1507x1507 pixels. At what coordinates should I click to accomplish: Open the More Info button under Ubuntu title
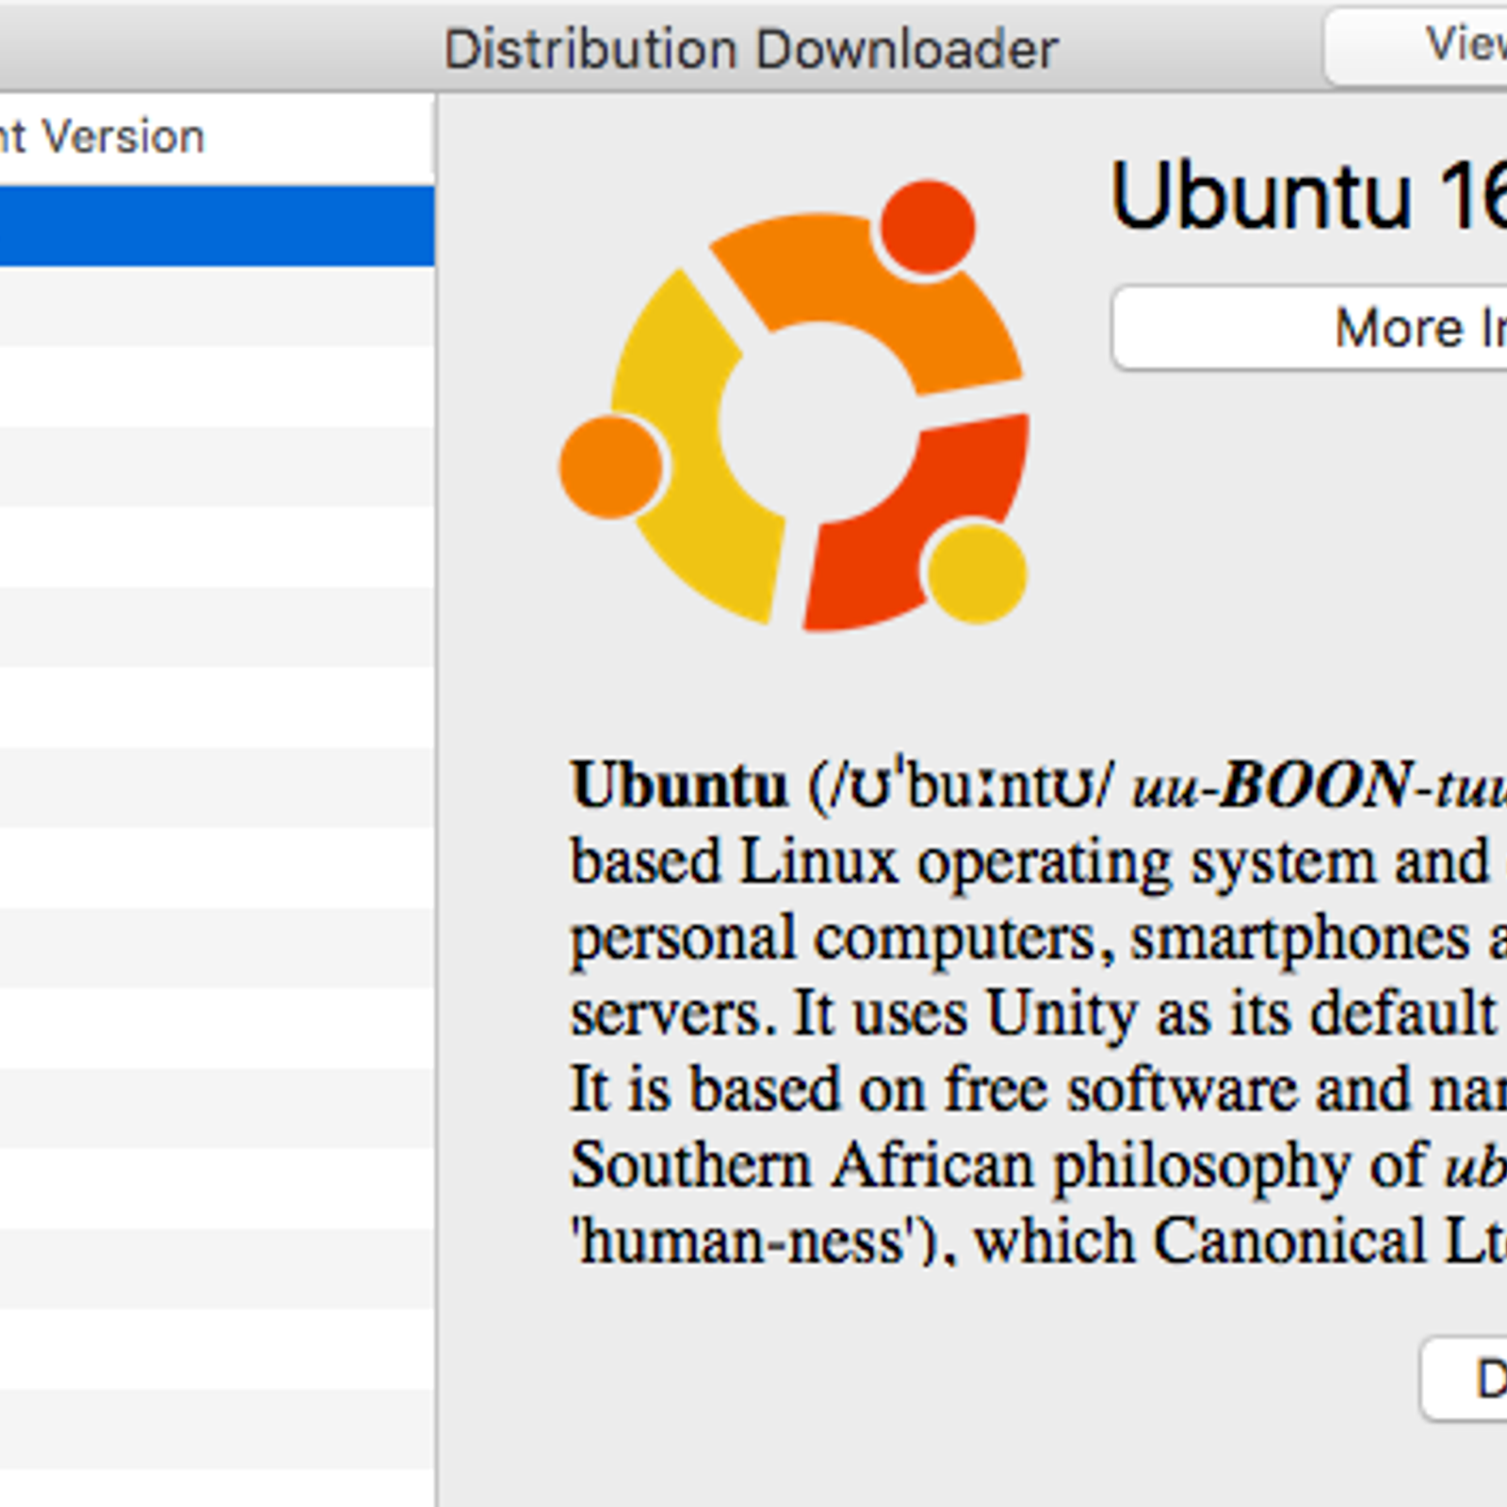point(1309,328)
